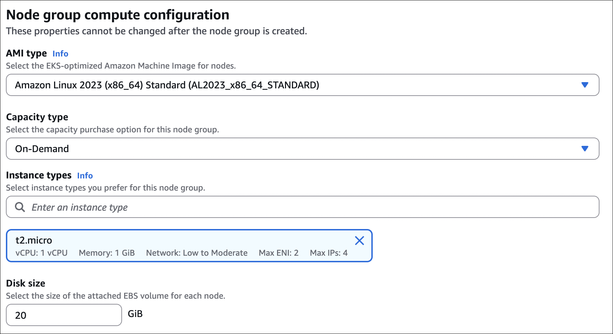Click the 'Memory: 1 GiB' spec text
The height and width of the screenshot is (334, 613).
pyautogui.click(x=107, y=253)
